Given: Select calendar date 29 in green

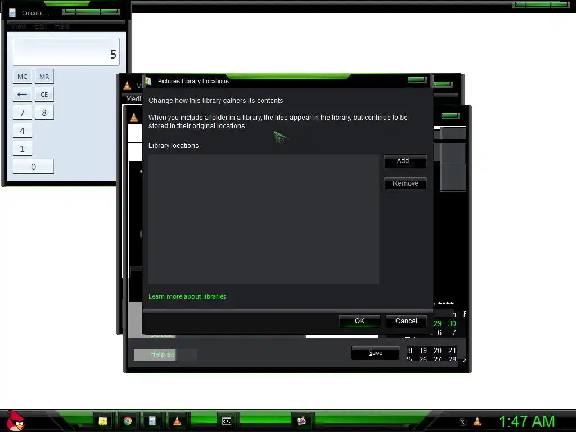Looking at the screenshot, I should [438, 323].
